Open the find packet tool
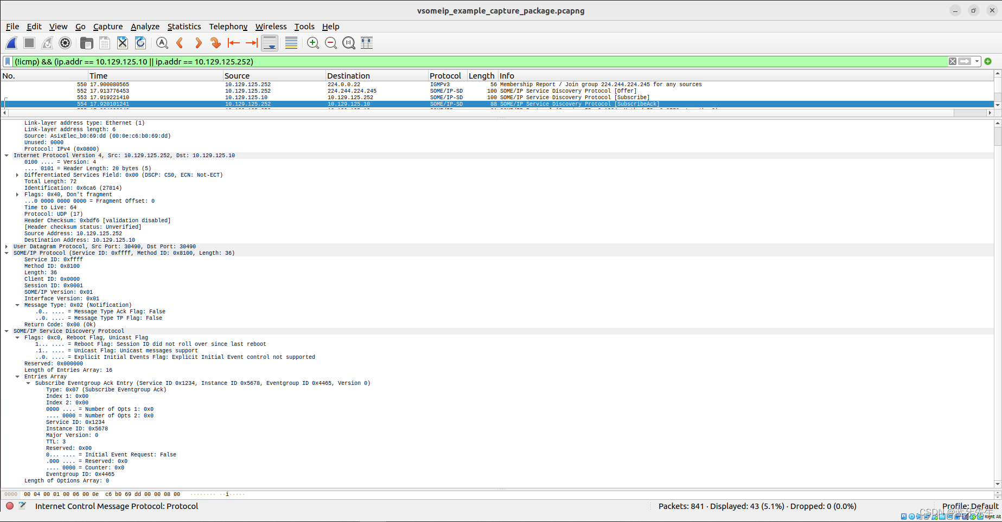 [162, 43]
